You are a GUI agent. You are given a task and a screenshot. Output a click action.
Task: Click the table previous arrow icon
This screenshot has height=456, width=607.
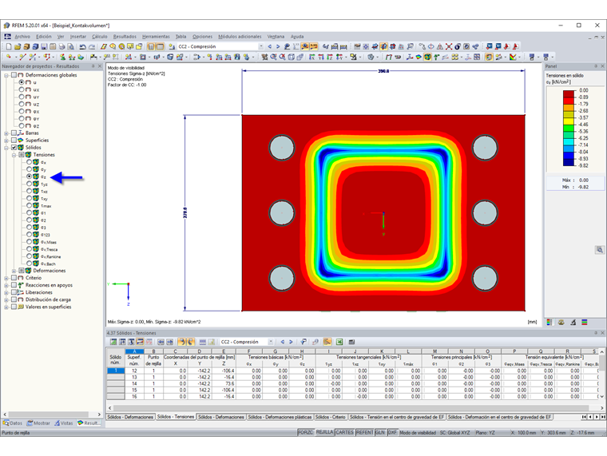click(x=283, y=342)
